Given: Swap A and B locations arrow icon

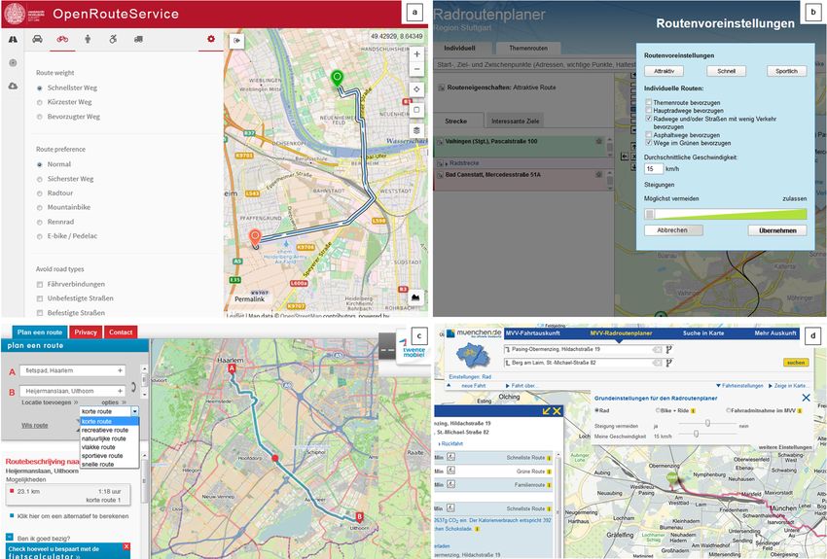Looking at the screenshot, I should pyautogui.click(x=134, y=387).
